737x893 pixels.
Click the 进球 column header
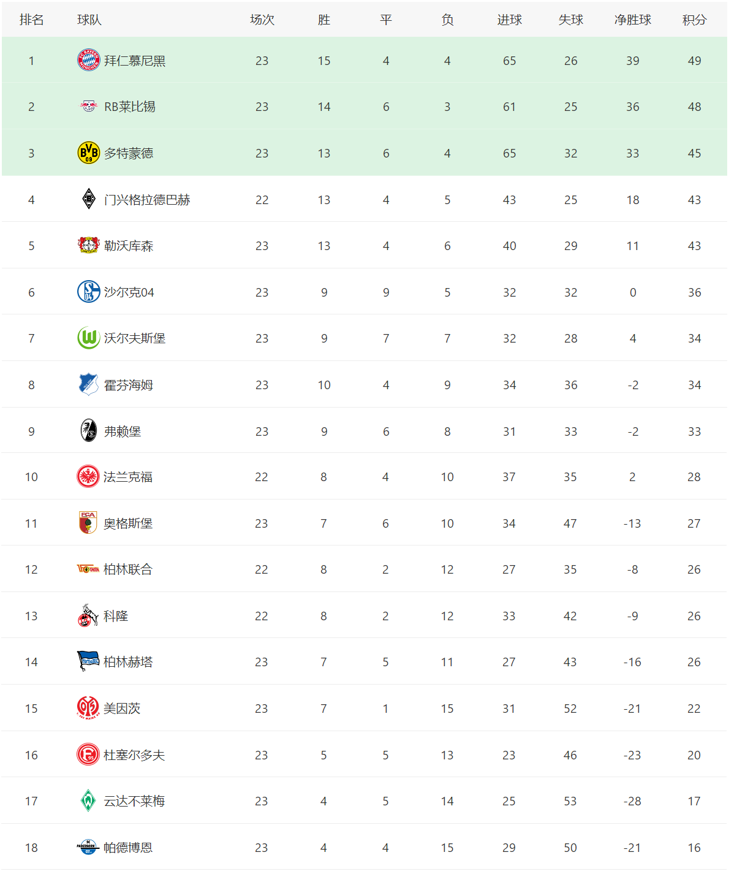point(509,20)
